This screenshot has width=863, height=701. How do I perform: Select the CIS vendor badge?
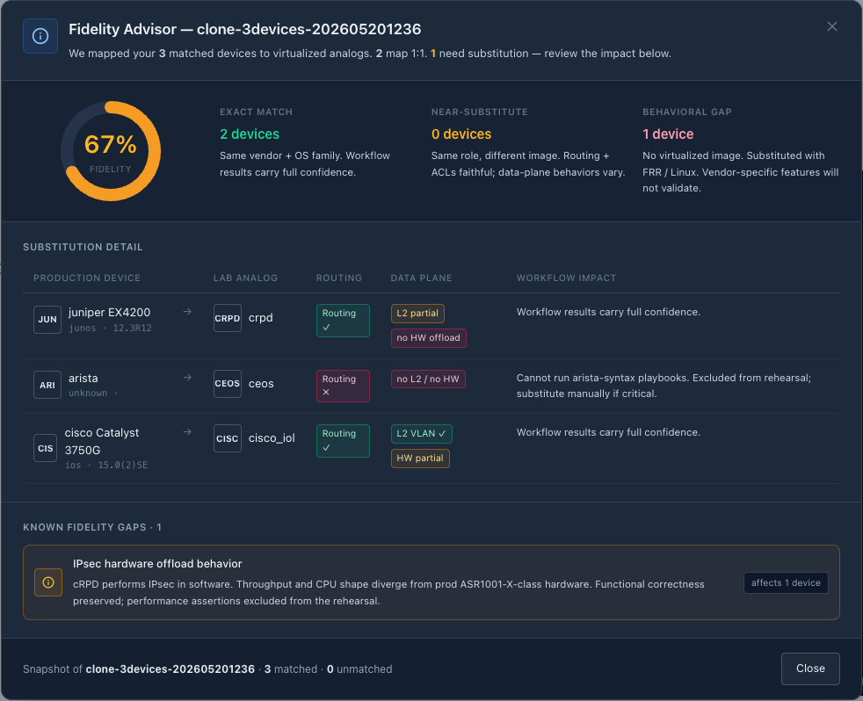click(x=45, y=448)
